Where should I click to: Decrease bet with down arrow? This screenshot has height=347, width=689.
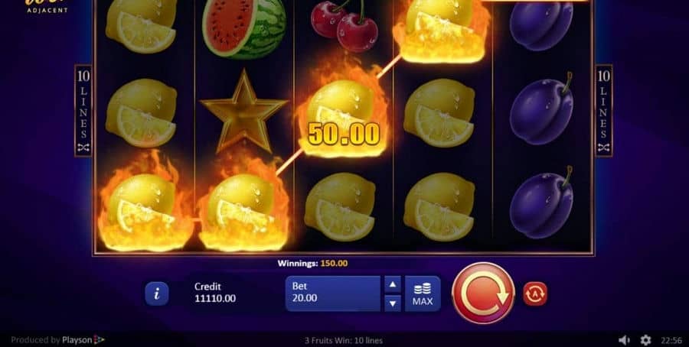pyautogui.click(x=393, y=303)
